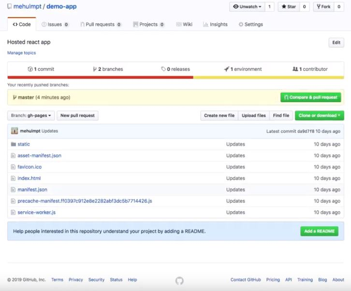Open the Pull requests tab

click(x=101, y=24)
